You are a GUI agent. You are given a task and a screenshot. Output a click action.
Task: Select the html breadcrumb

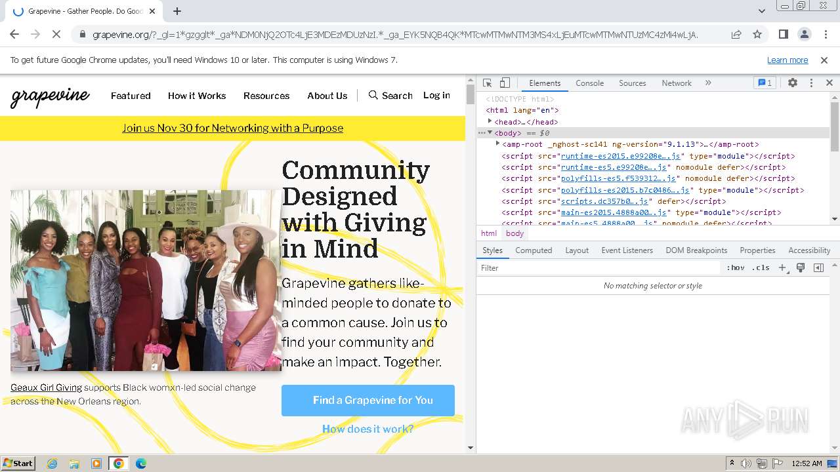(x=489, y=233)
